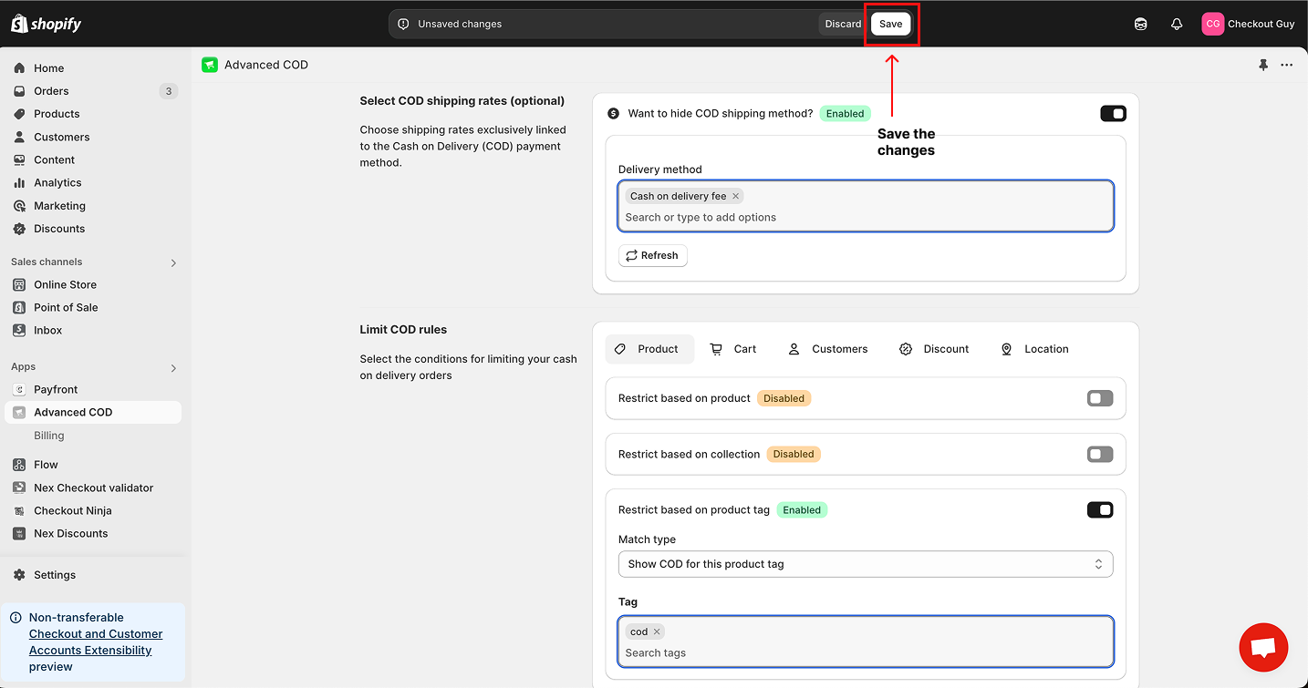Open the red chat support bubble
This screenshot has height=688, width=1308.
point(1263,647)
